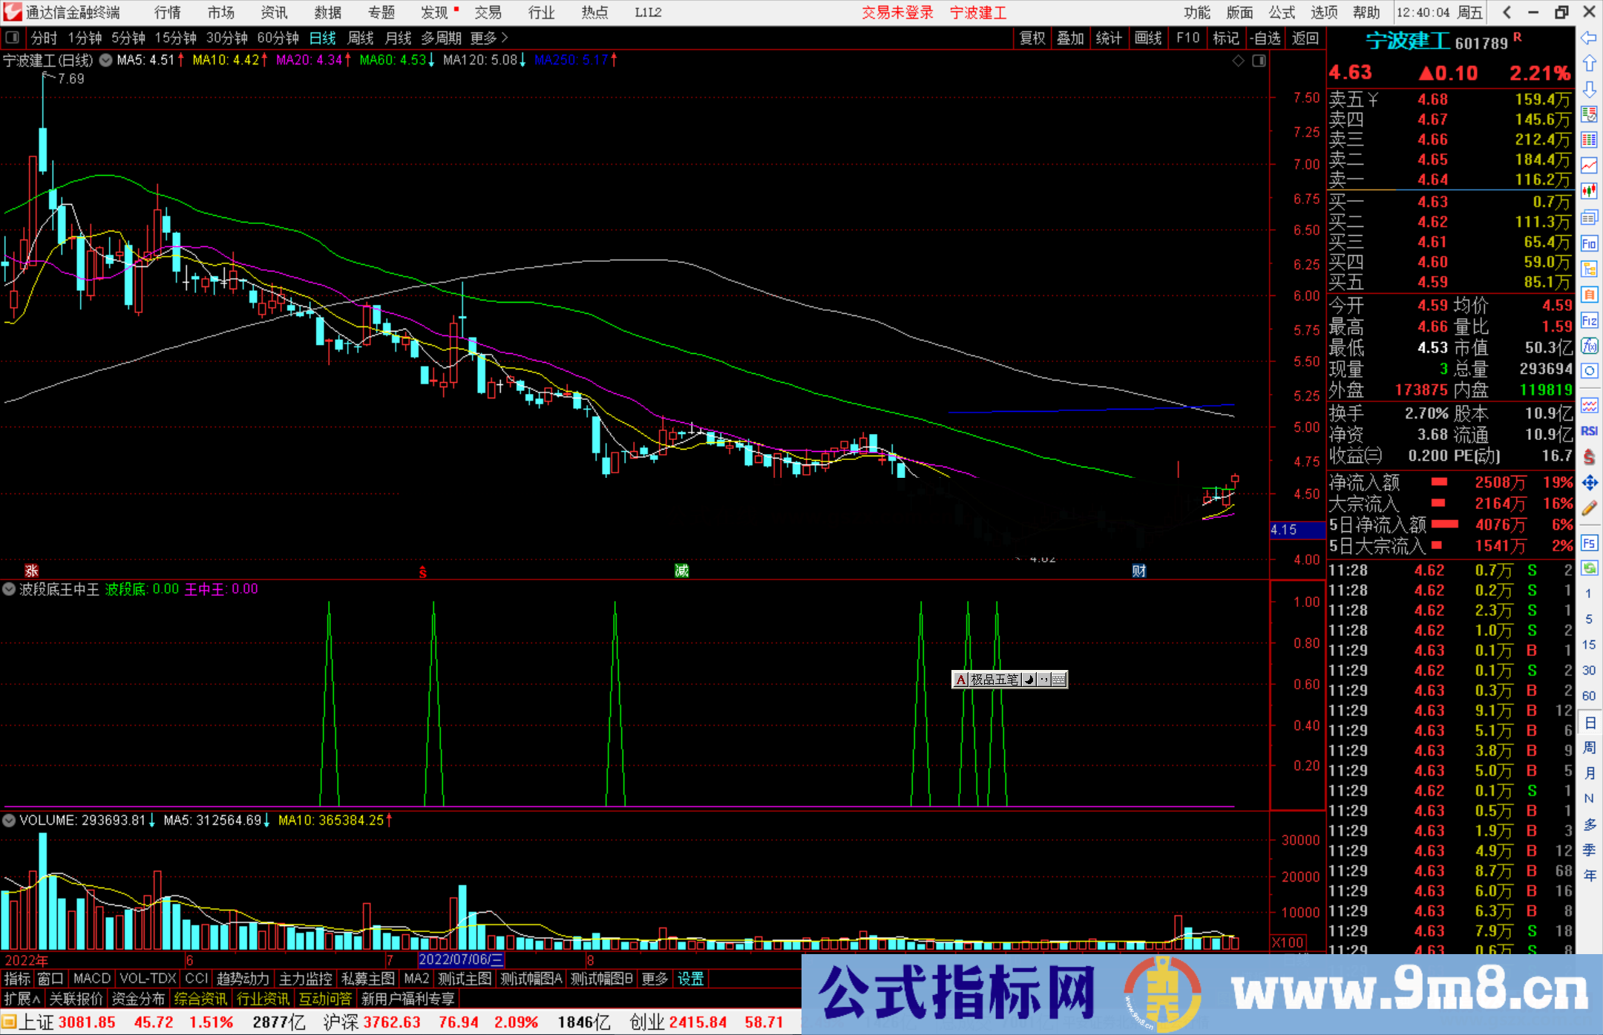The height and width of the screenshot is (1035, 1603).
Task: Toggle the 宁波建工(日线) main chart round button
Action: coord(106,61)
